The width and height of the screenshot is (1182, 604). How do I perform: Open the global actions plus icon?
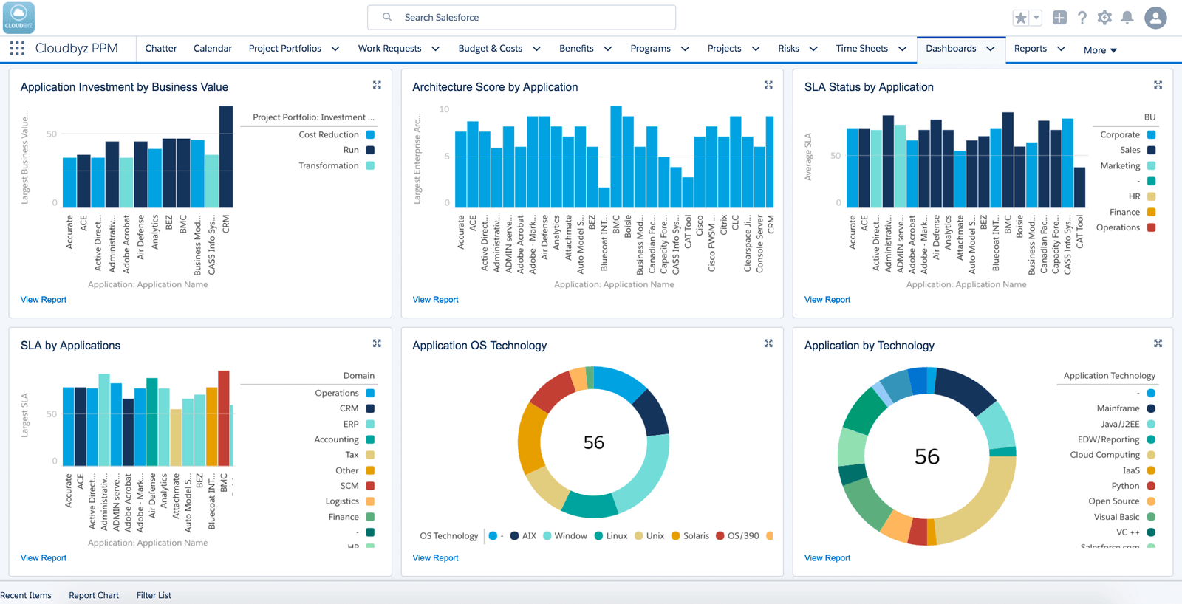[x=1059, y=18]
